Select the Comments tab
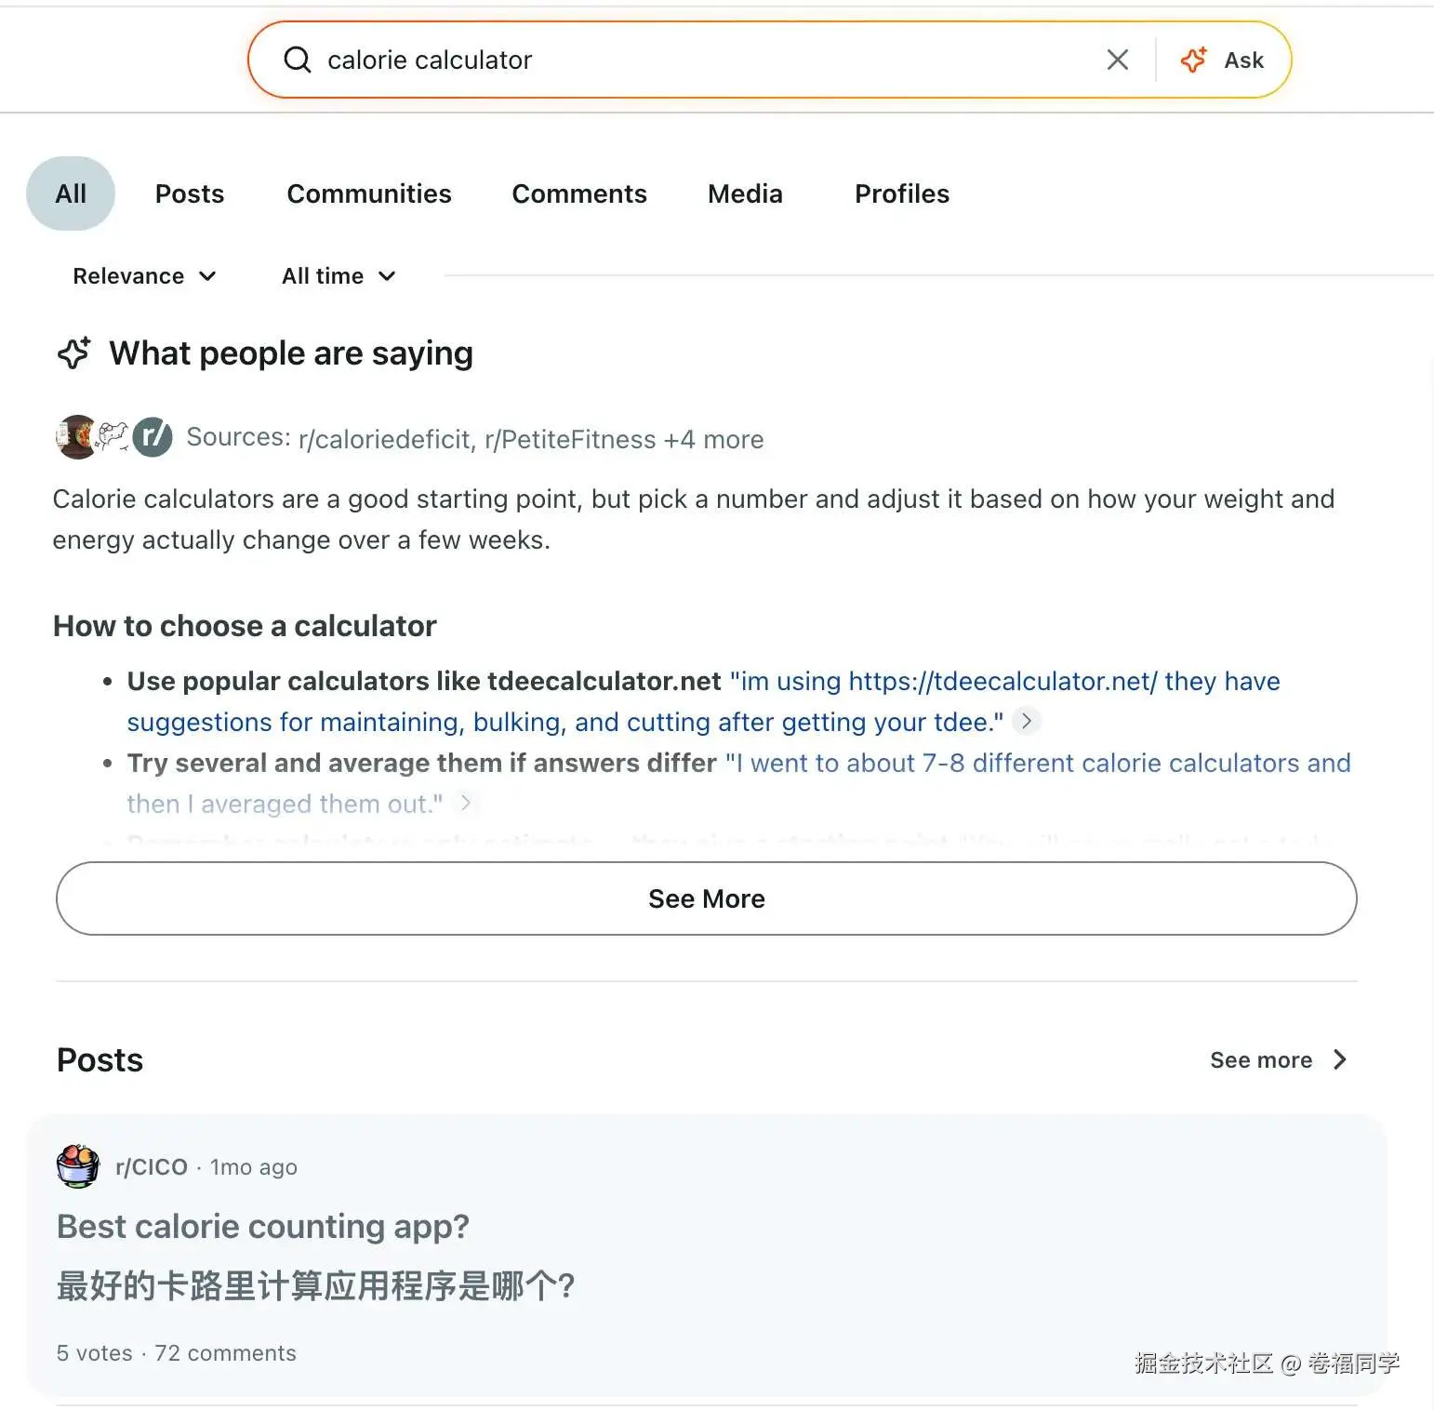The image size is (1434, 1410). (x=579, y=193)
